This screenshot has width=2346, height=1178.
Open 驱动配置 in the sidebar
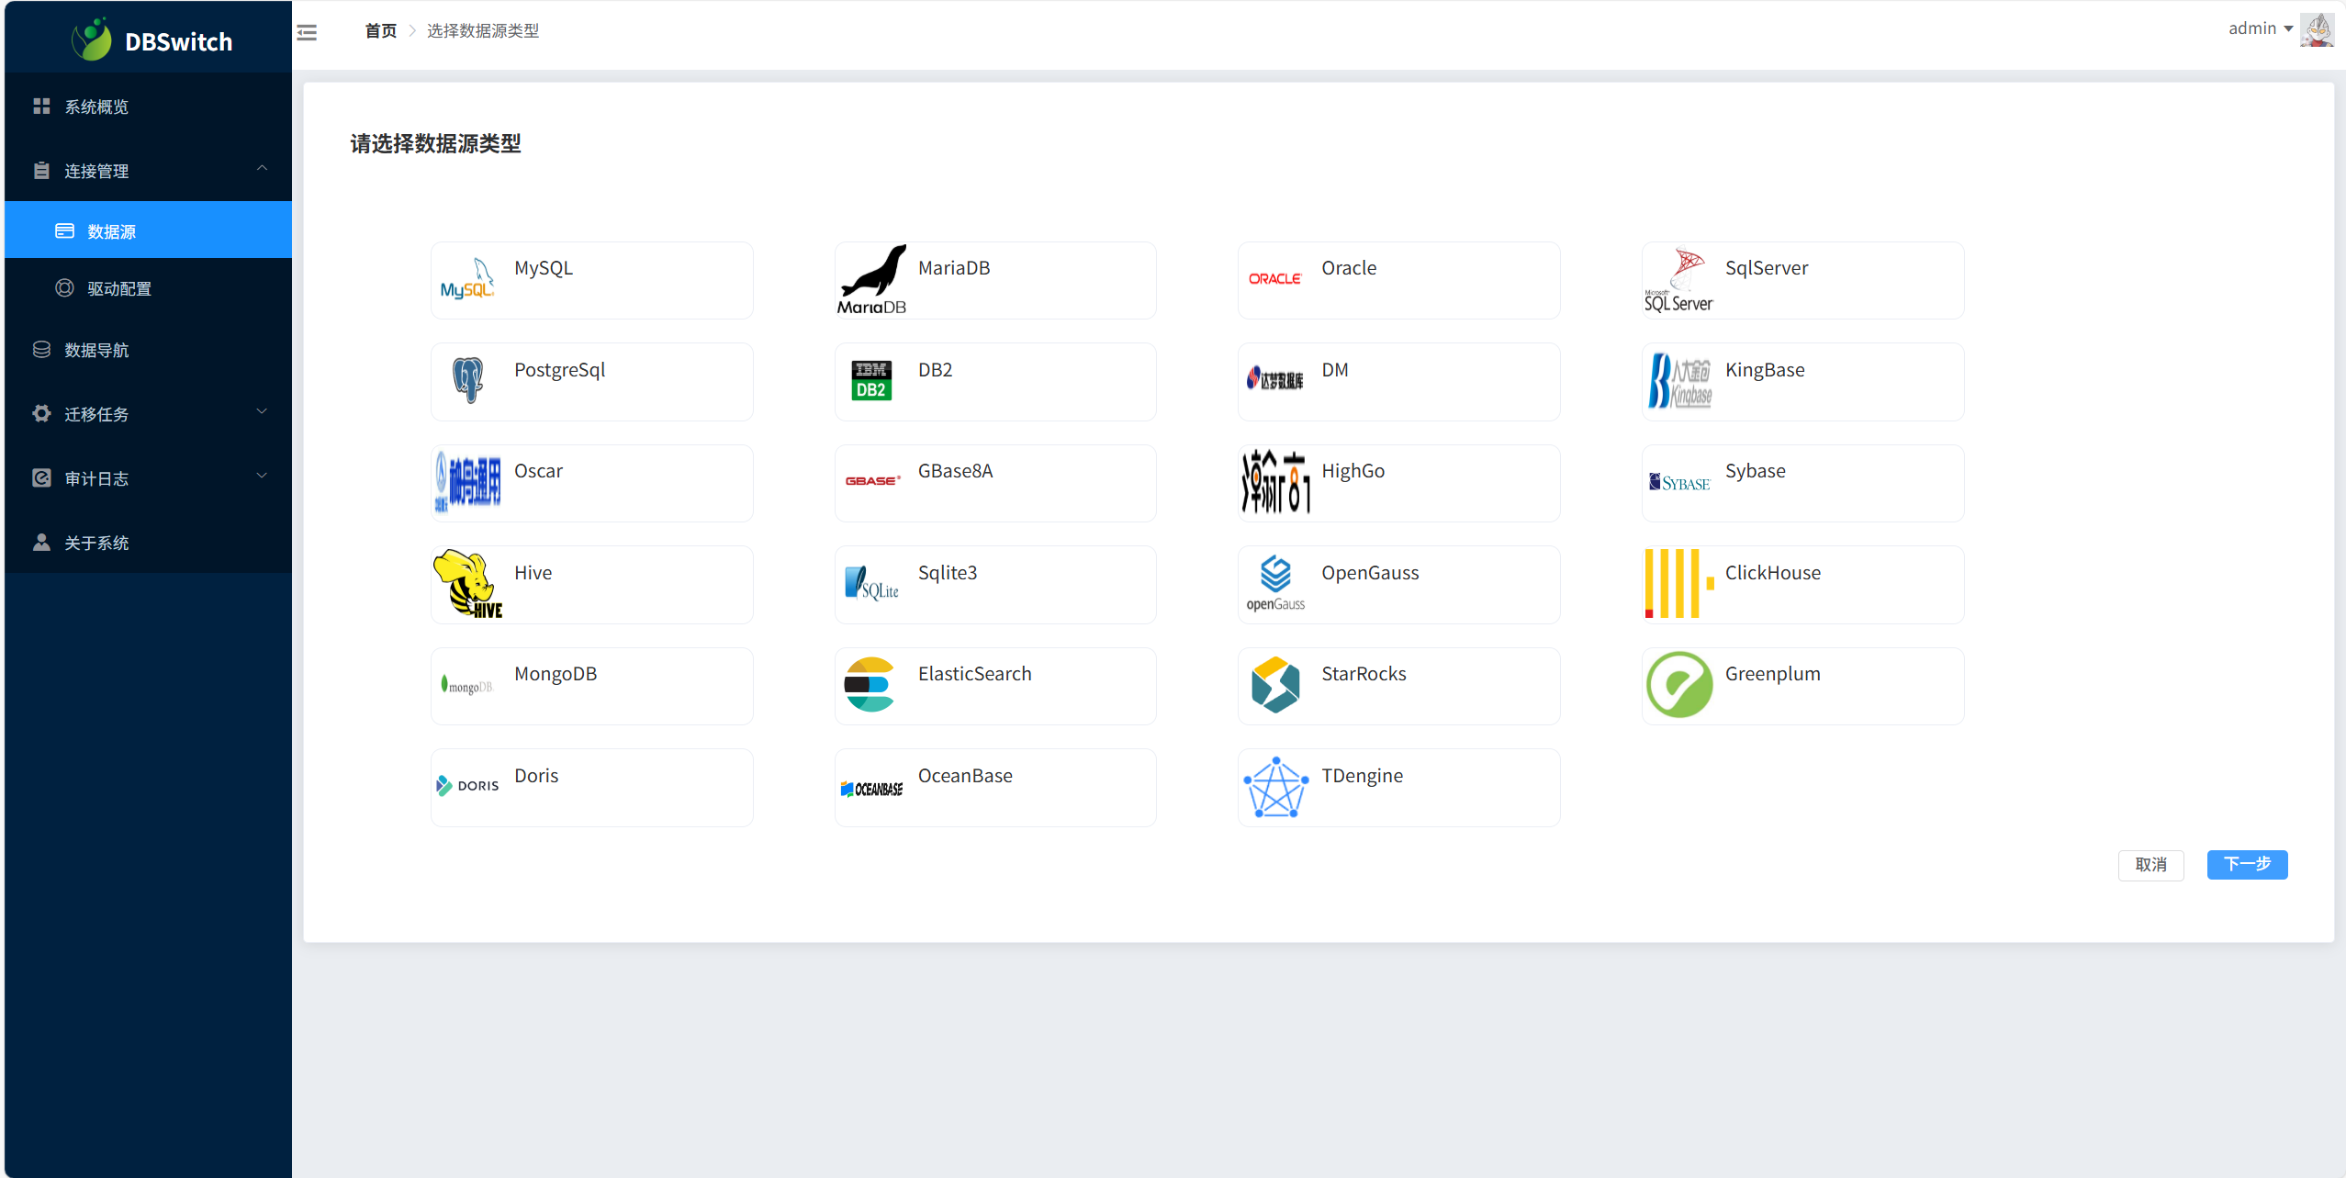(x=118, y=289)
